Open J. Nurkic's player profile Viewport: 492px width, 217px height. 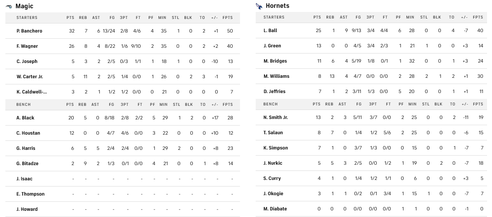[x=273, y=163]
